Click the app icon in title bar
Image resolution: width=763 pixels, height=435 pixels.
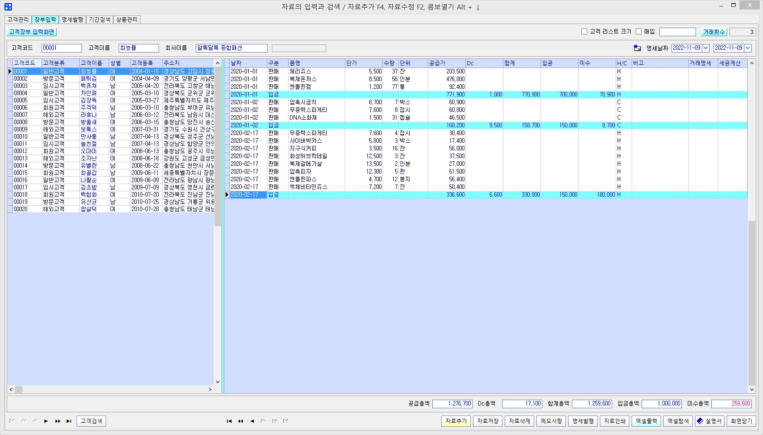tap(8, 7)
